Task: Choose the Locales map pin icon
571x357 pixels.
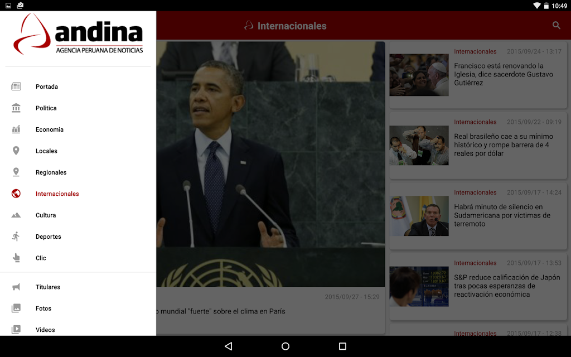Action: [x=16, y=151]
